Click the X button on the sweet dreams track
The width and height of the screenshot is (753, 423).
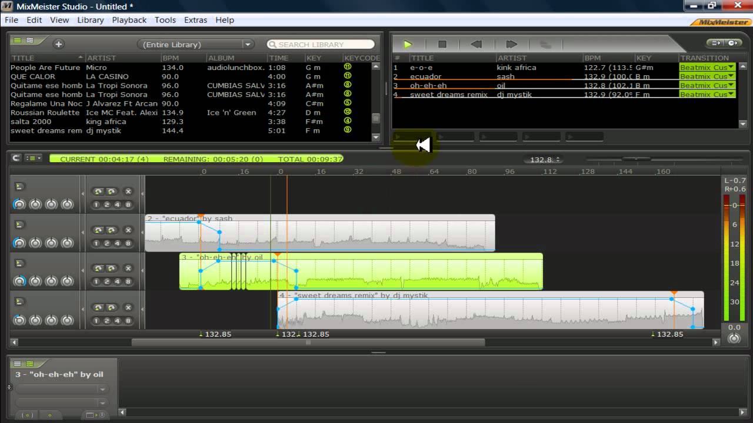[128, 308]
